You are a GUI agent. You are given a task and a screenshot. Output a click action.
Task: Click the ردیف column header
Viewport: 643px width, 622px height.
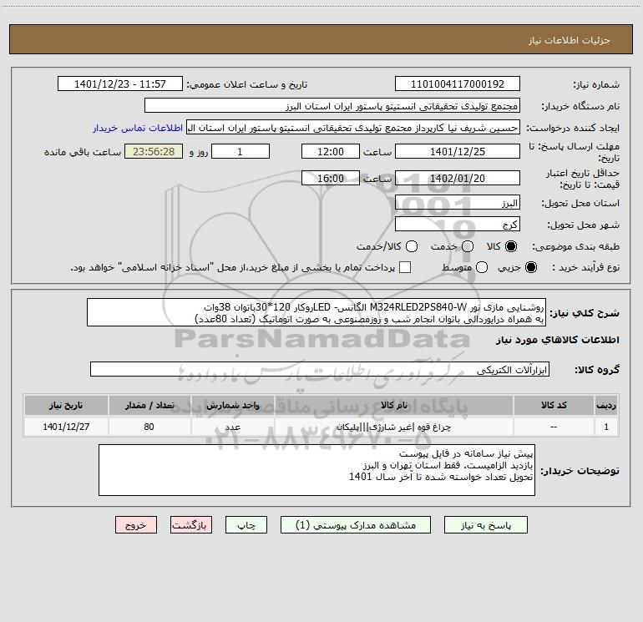point(606,406)
